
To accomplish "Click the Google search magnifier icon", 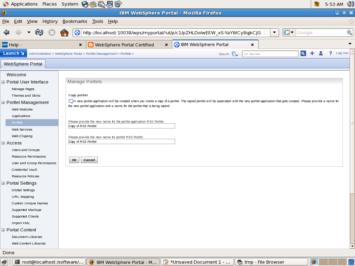I will coord(349,33).
